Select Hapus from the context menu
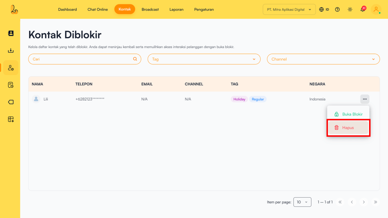Image resolution: width=388 pixels, height=218 pixels. tap(348, 128)
